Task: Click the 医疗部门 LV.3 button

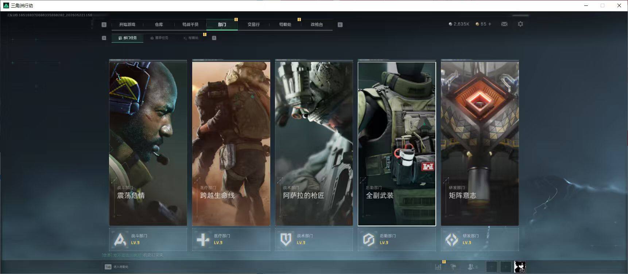Action: pos(231,239)
